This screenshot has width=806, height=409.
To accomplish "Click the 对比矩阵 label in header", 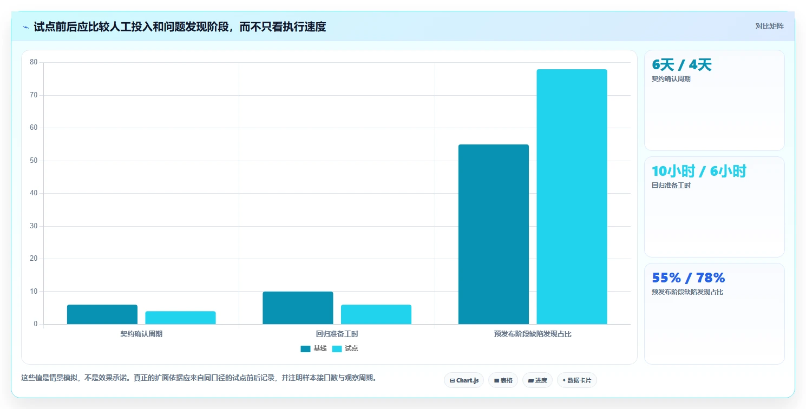I will [x=769, y=26].
